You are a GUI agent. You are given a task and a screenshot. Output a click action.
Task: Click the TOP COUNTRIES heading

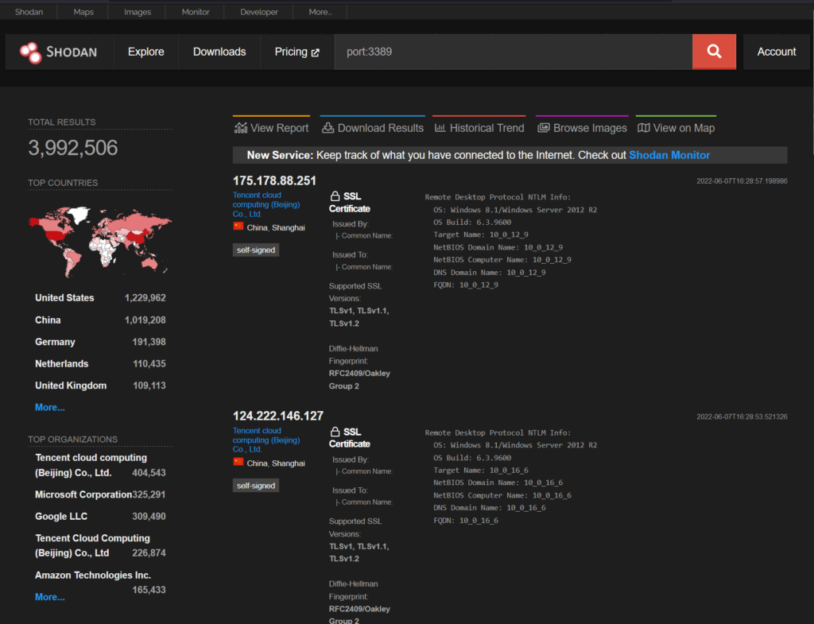63,184
